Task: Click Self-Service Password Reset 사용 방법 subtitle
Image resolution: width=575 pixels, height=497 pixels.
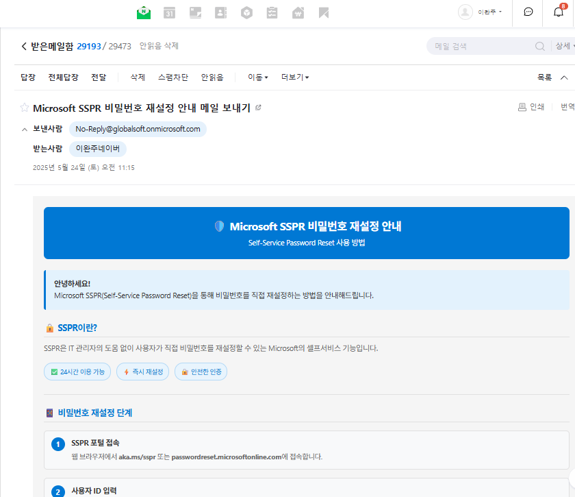Action: coord(307,243)
